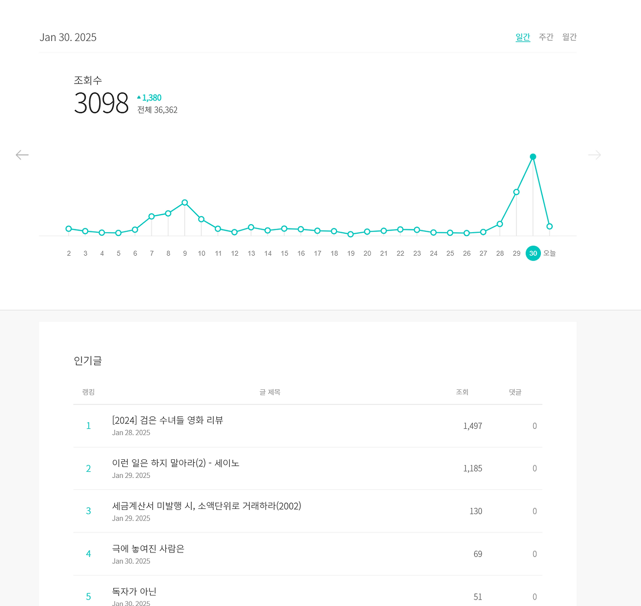
Task: Select the data point for day 29
Action: coord(516,191)
